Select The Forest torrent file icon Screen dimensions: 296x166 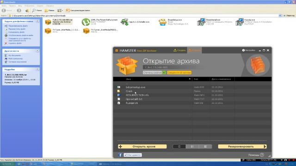86,22
